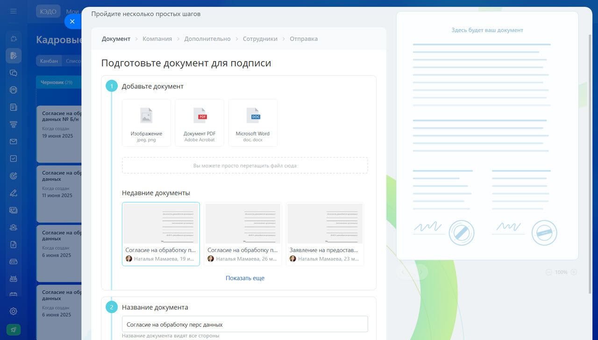Click the Недавние документы heading
Screen dimensions: 598x340
[156, 193]
